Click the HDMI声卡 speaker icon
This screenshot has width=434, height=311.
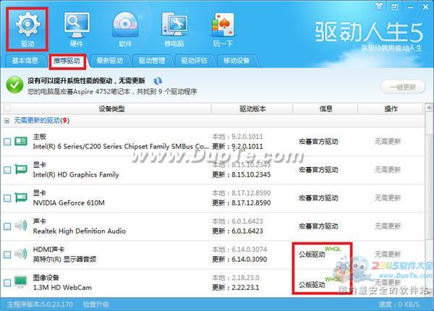[21, 254]
